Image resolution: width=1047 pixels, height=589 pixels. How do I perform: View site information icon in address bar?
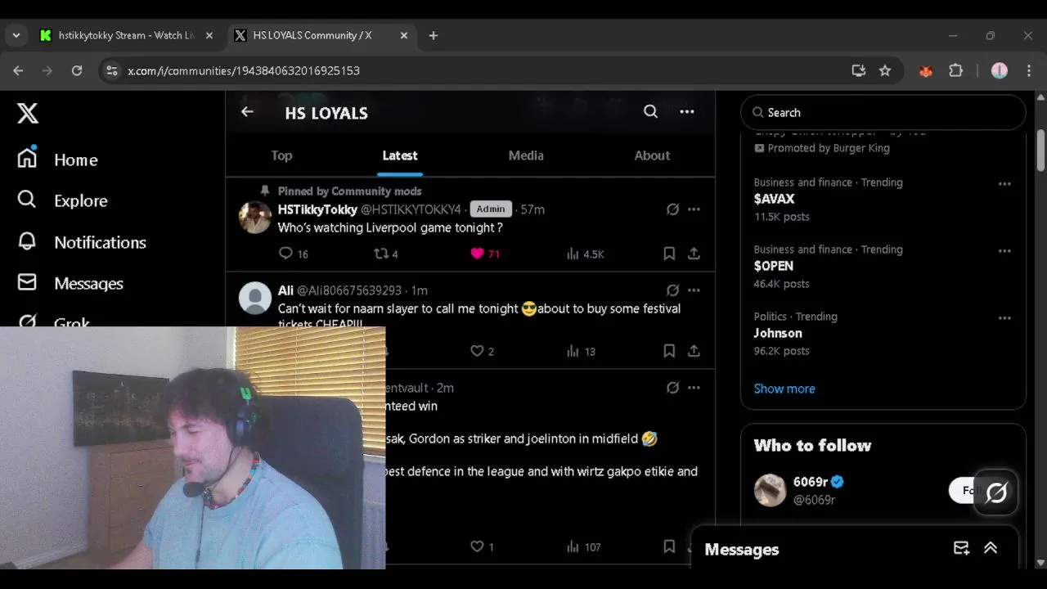tap(112, 70)
